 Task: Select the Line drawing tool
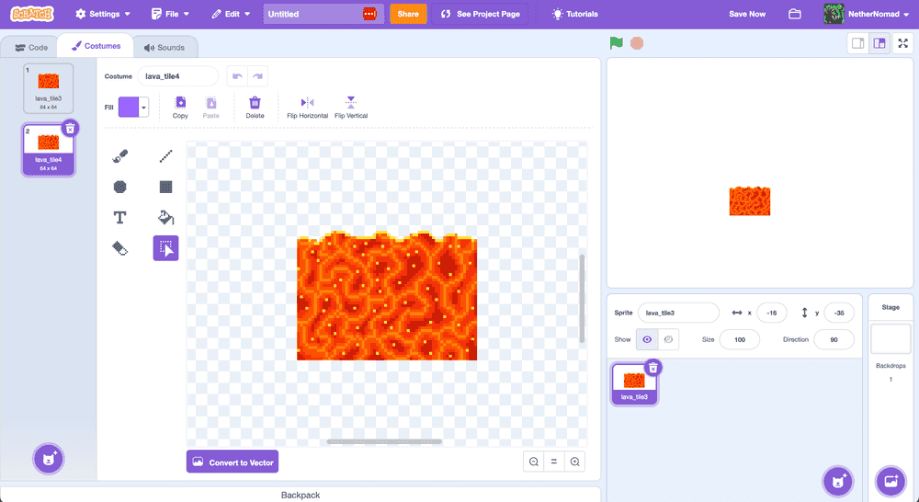click(165, 157)
